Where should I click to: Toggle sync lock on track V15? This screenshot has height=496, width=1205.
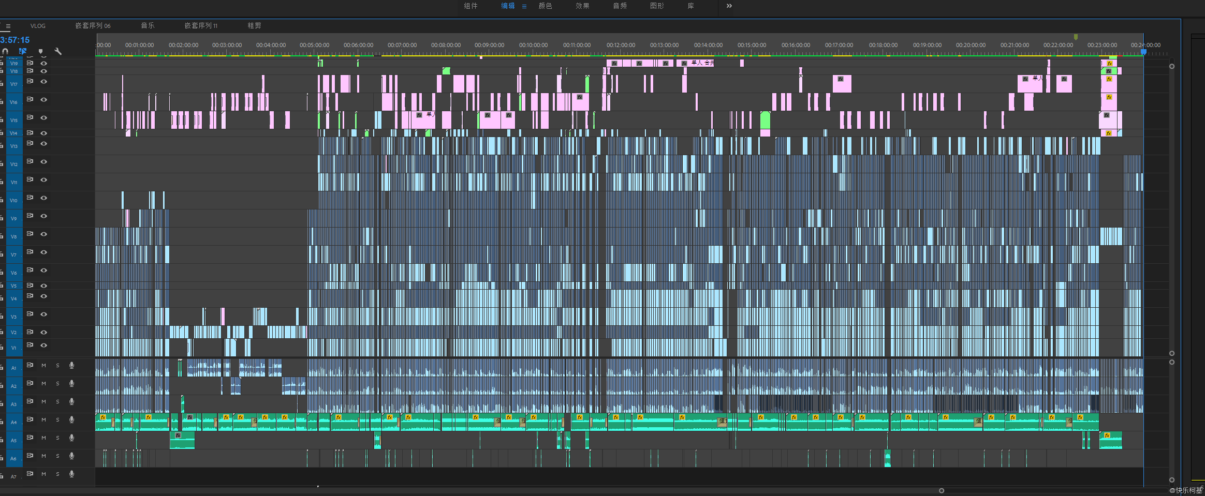30,117
